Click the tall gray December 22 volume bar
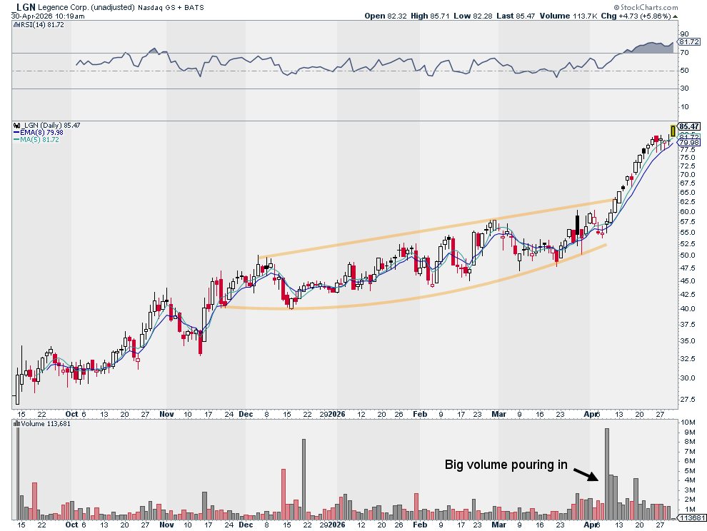The image size is (707, 531). tap(304, 479)
